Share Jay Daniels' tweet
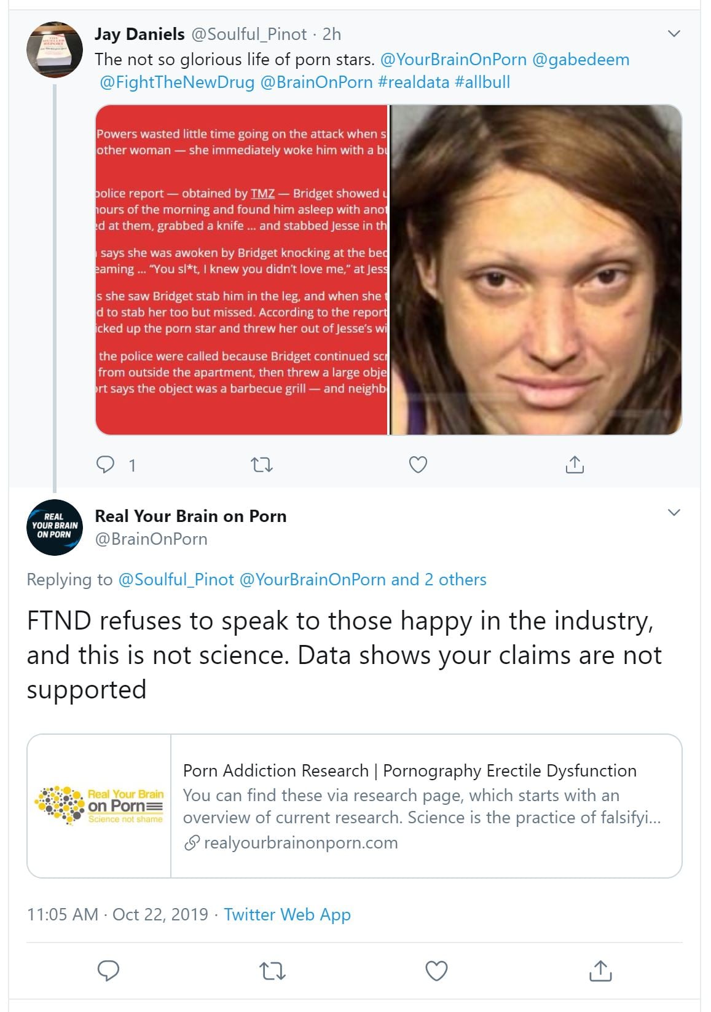 [x=574, y=465]
